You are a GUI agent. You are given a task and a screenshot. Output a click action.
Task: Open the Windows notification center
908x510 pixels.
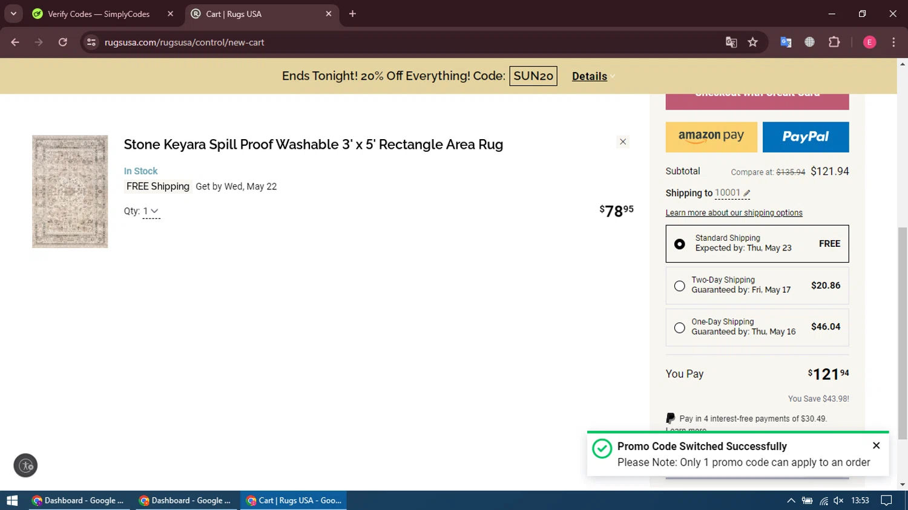(x=886, y=500)
